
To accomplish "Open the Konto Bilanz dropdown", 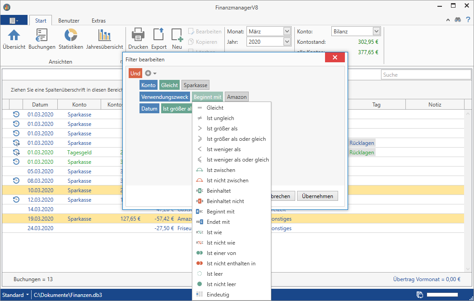I will tap(376, 31).
